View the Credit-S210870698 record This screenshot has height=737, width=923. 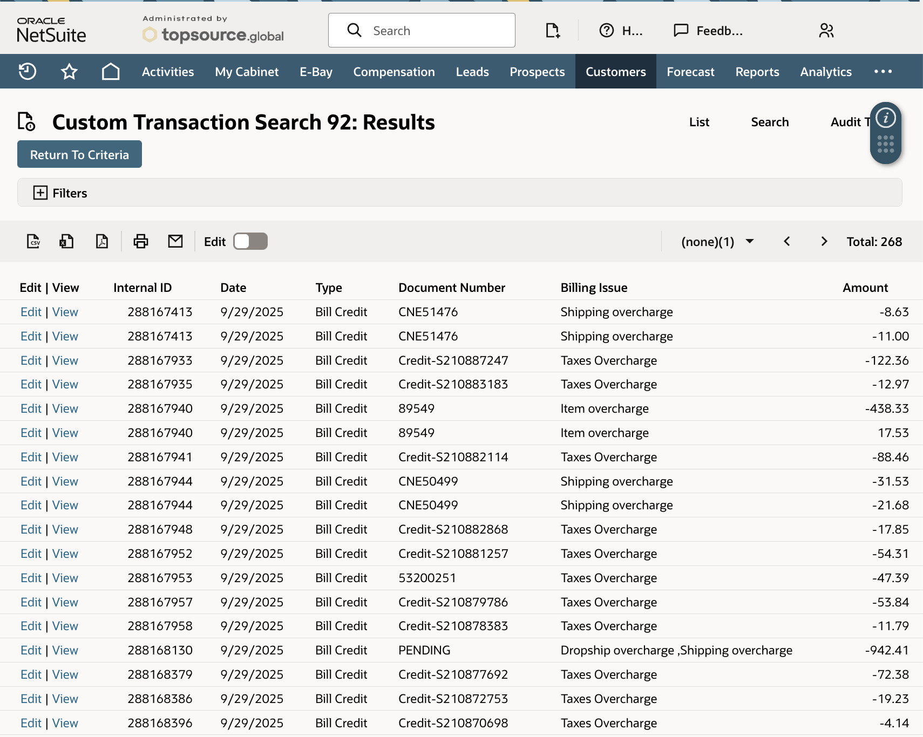coord(65,723)
